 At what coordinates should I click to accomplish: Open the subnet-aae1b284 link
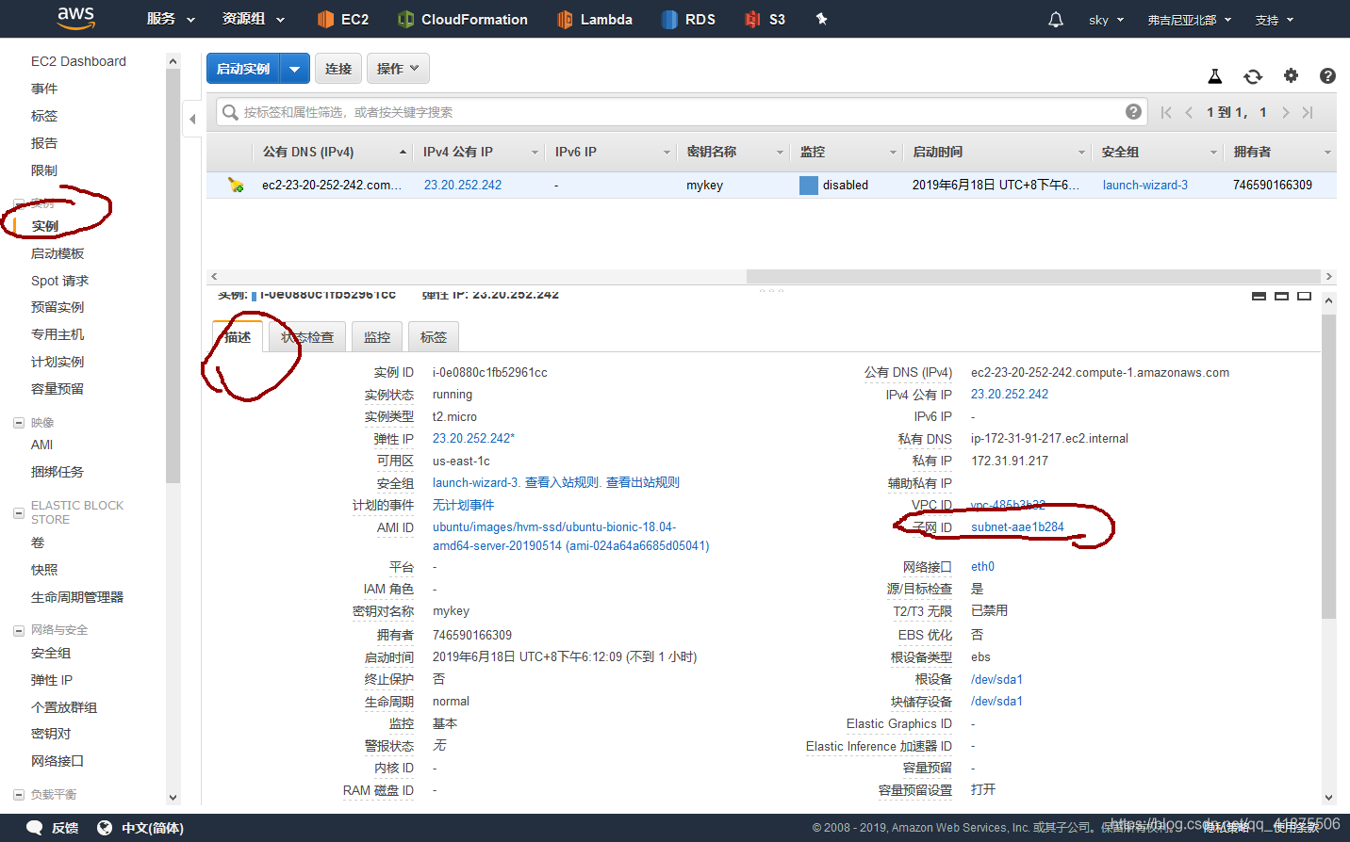coord(1017,527)
